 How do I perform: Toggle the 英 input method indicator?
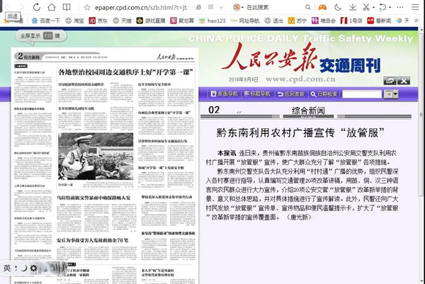coord(7,268)
